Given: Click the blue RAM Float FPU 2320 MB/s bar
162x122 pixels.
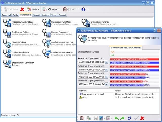Looking at the screenshot, I should pyautogui.click(x=128, y=77).
